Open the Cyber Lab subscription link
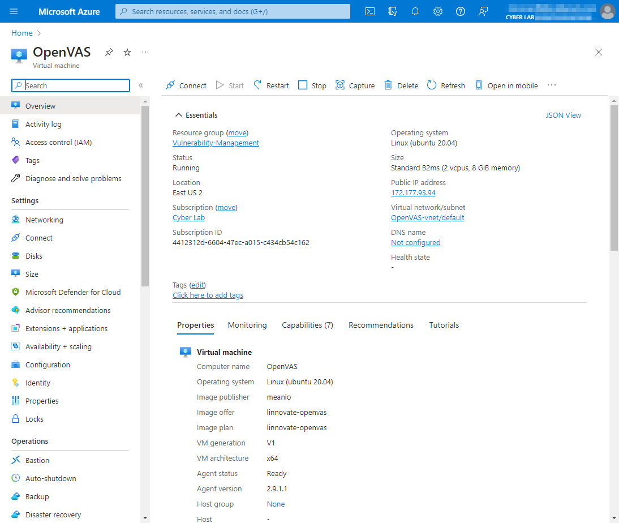This screenshot has height=523, width=619. (189, 218)
